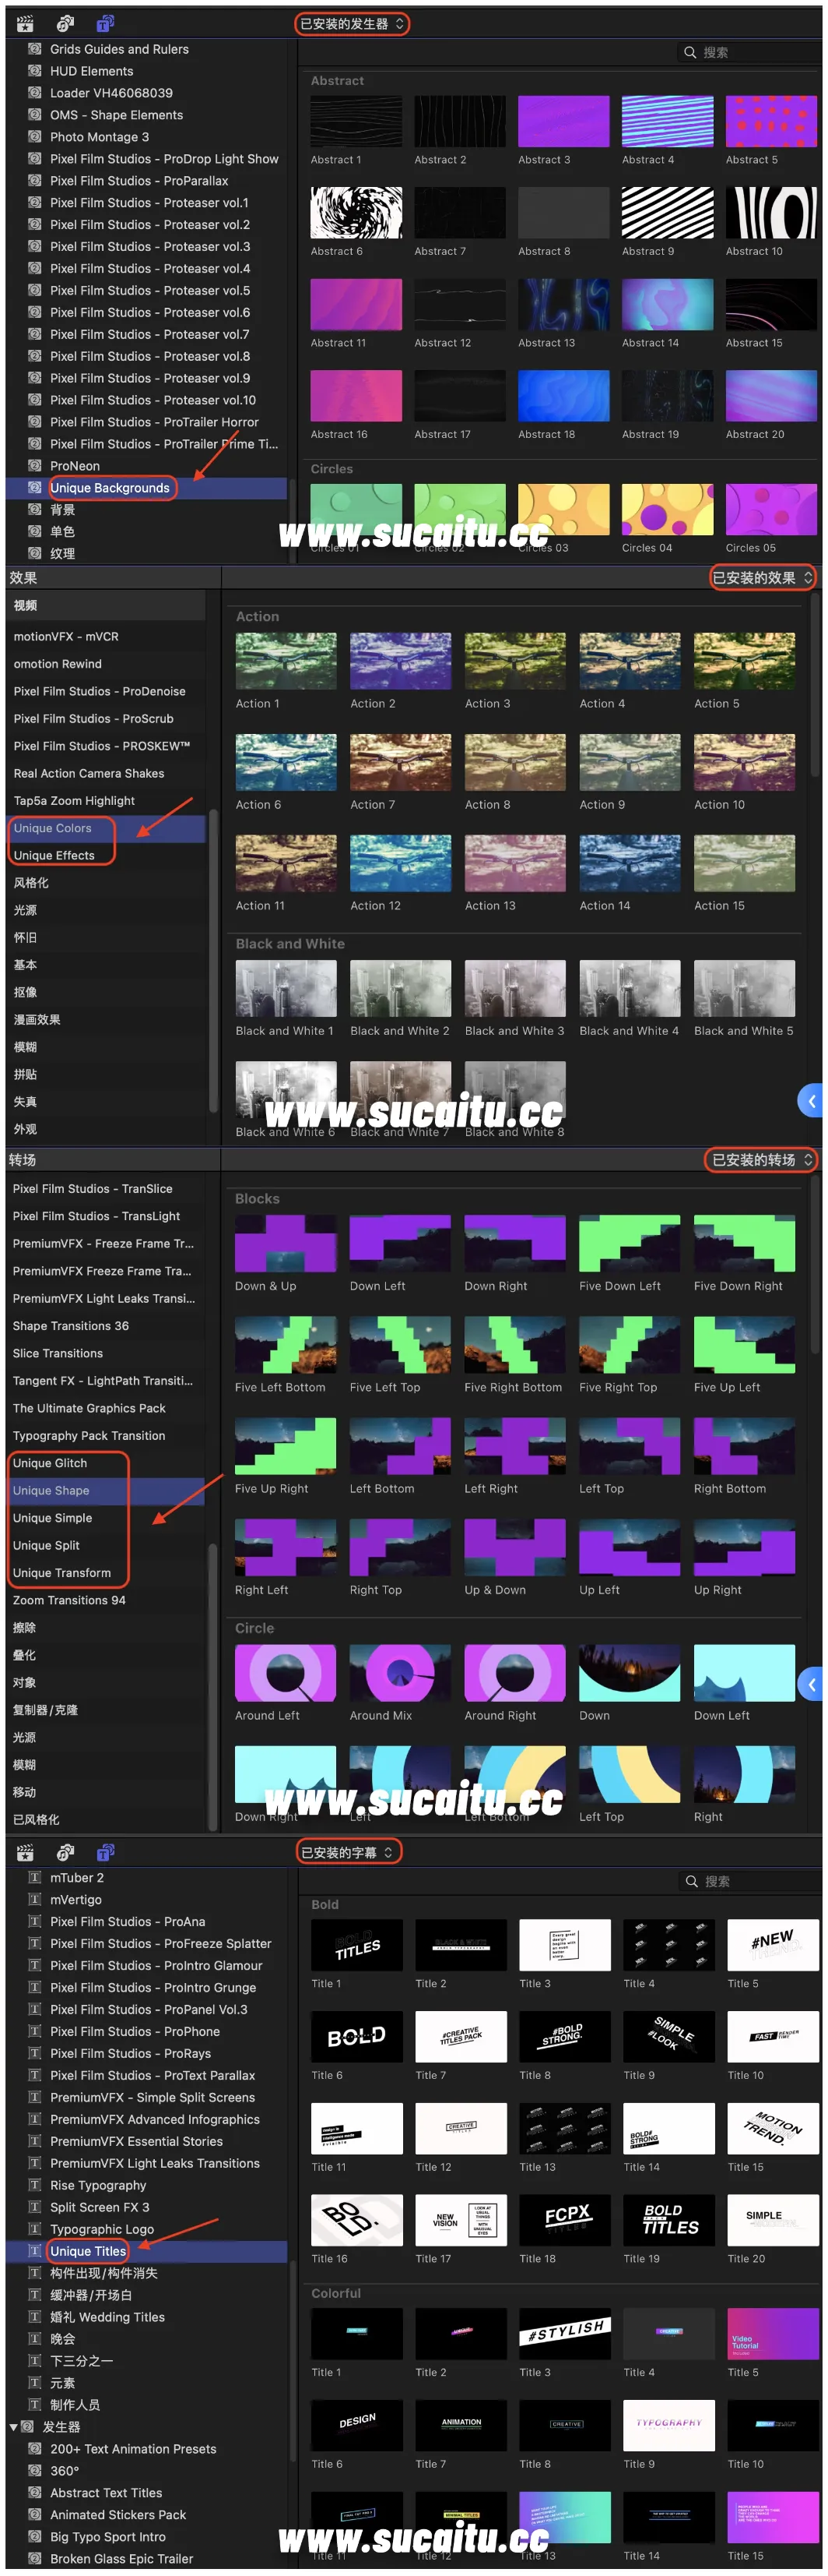Open Libraries sidebar icon above Grids Guides and Rulers
The width and height of the screenshot is (828, 2576).
tap(25, 23)
